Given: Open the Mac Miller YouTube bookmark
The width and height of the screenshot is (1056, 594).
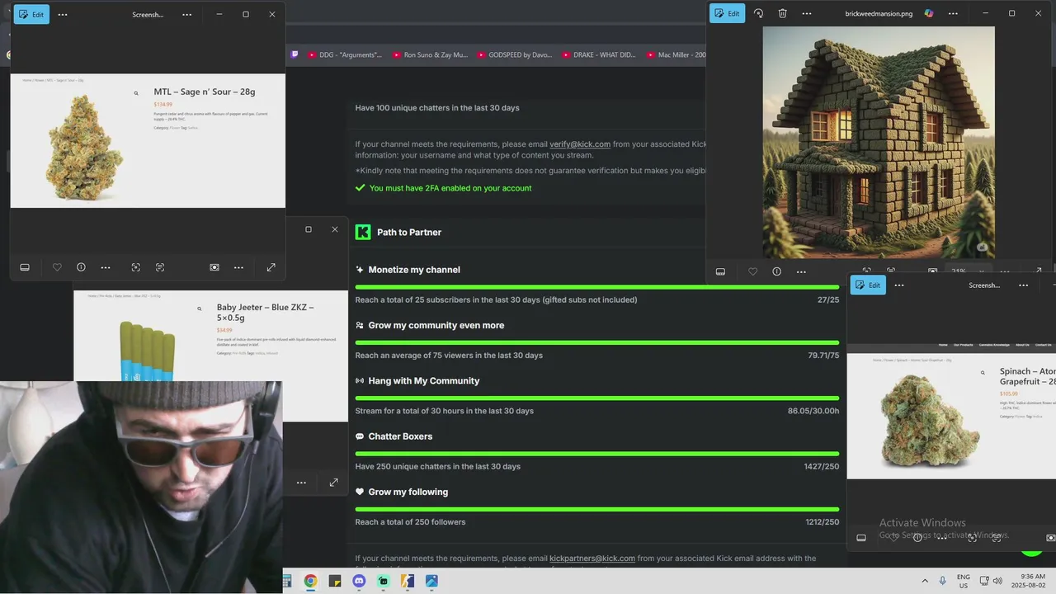Looking at the screenshot, I should (676, 55).
